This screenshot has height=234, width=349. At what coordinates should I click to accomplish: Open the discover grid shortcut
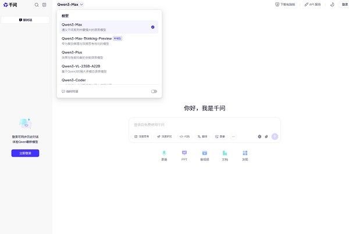coord(245,156)
